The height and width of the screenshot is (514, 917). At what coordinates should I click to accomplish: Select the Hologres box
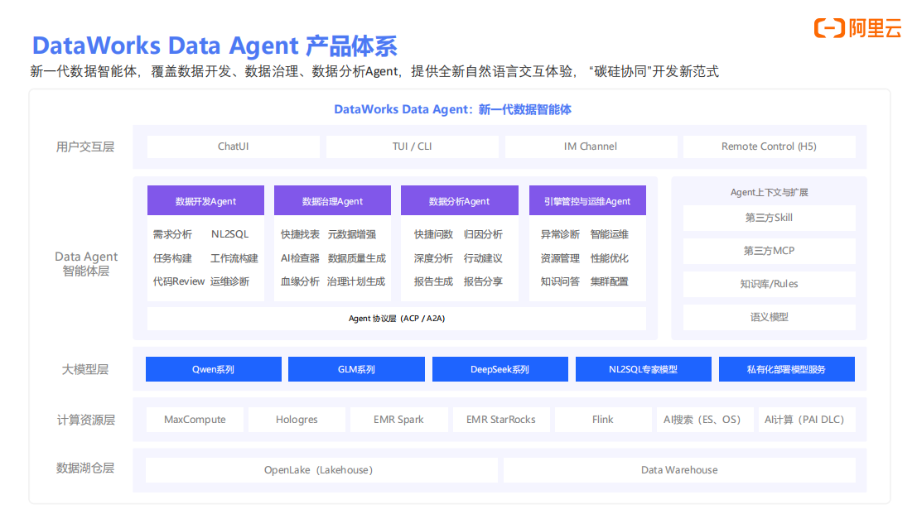coord(297,420)
